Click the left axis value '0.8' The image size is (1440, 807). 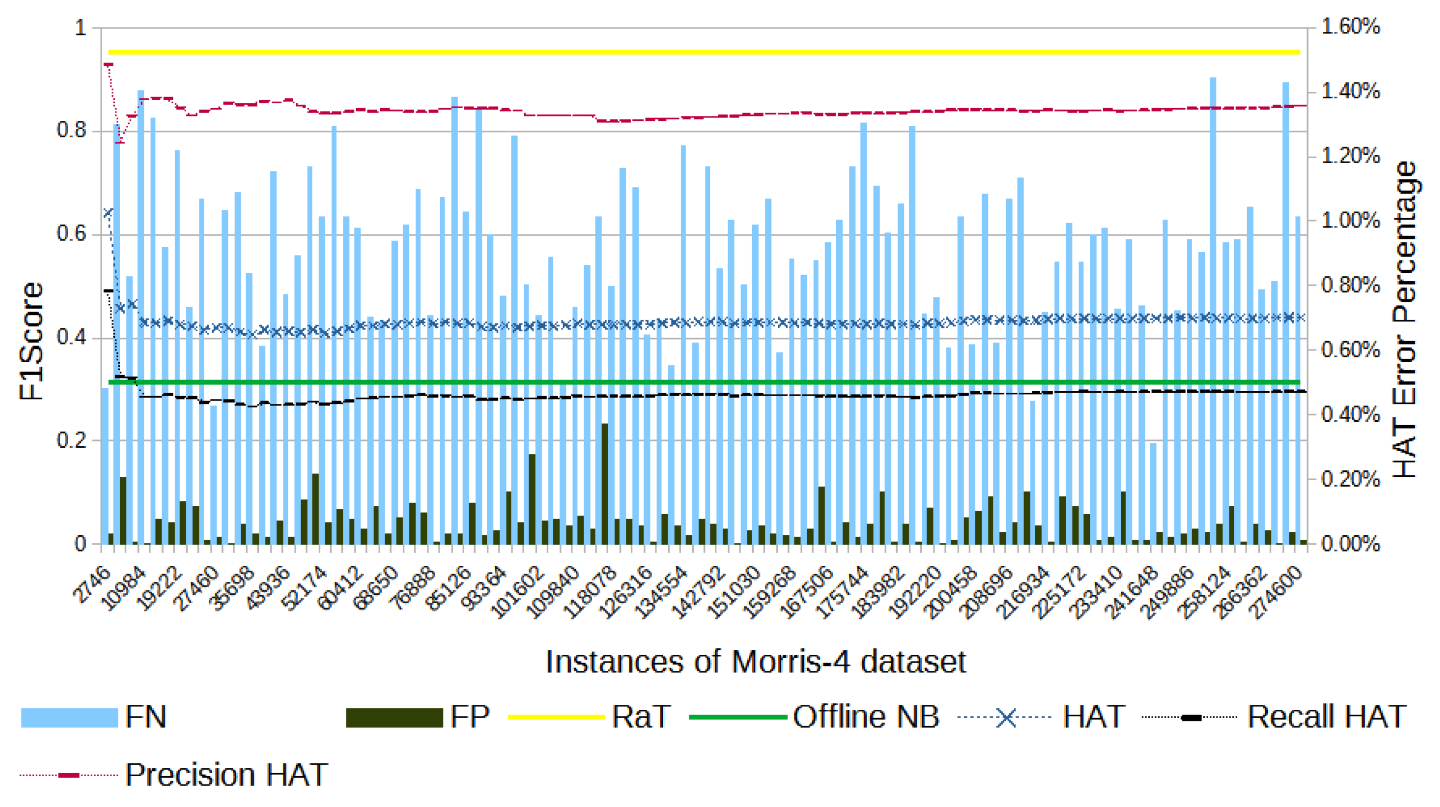pos(71,130)
